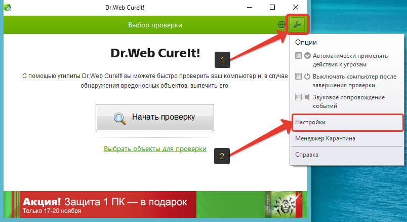Click the Только 17-20 ноября text
The width and height of the screenshot is (407, 222).
[x=52, y=211]
